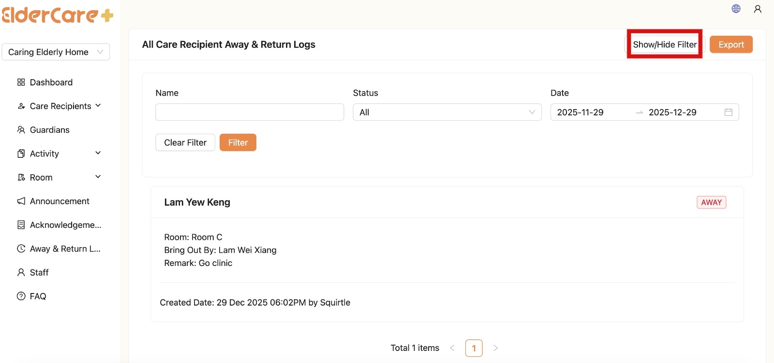
Task: Click the Announcement megaphone icon
Action: point(21,201)
